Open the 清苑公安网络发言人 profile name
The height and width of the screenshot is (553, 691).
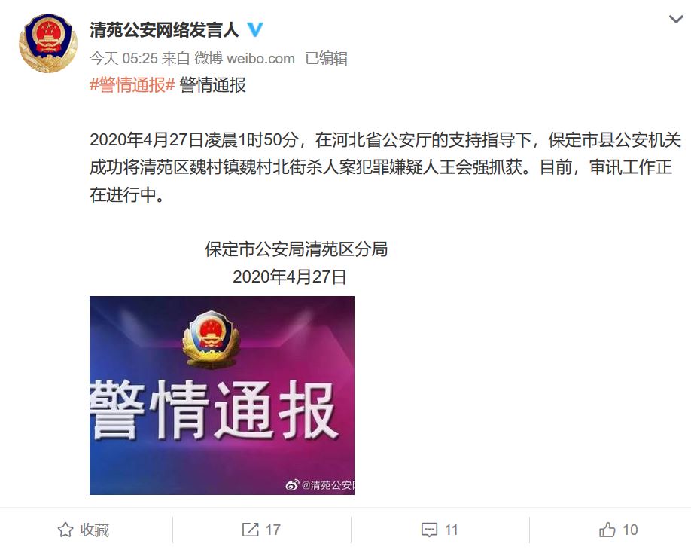(164, 30)
